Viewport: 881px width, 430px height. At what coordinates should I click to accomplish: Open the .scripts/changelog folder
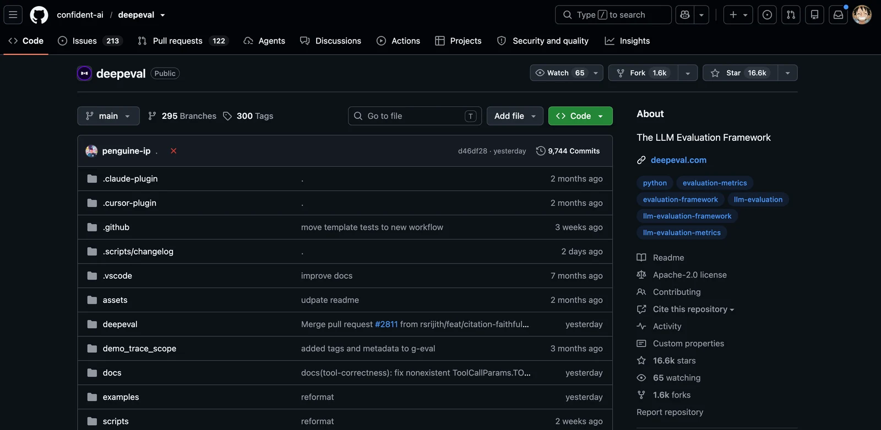[x=138, y=251]
